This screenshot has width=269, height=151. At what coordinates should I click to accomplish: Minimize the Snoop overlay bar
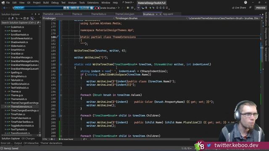[x=95, y=8]
